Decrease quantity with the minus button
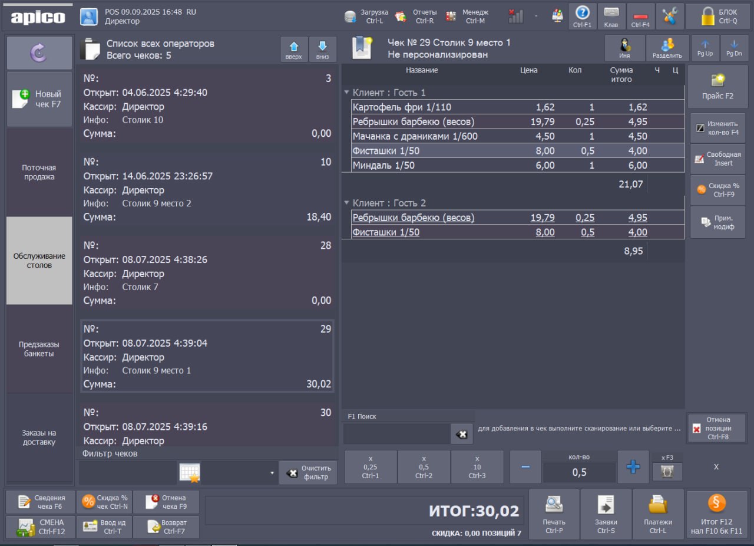 coord(525,467)
